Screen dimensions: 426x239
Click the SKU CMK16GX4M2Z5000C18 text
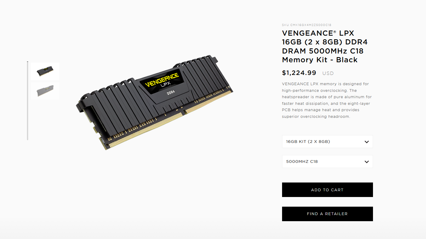coord(309,25)
